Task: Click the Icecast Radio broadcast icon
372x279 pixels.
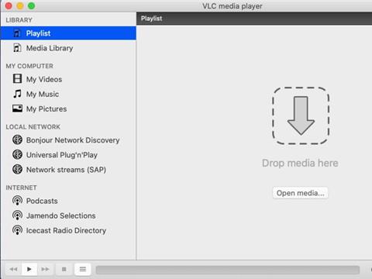Action: click(17, 230)
